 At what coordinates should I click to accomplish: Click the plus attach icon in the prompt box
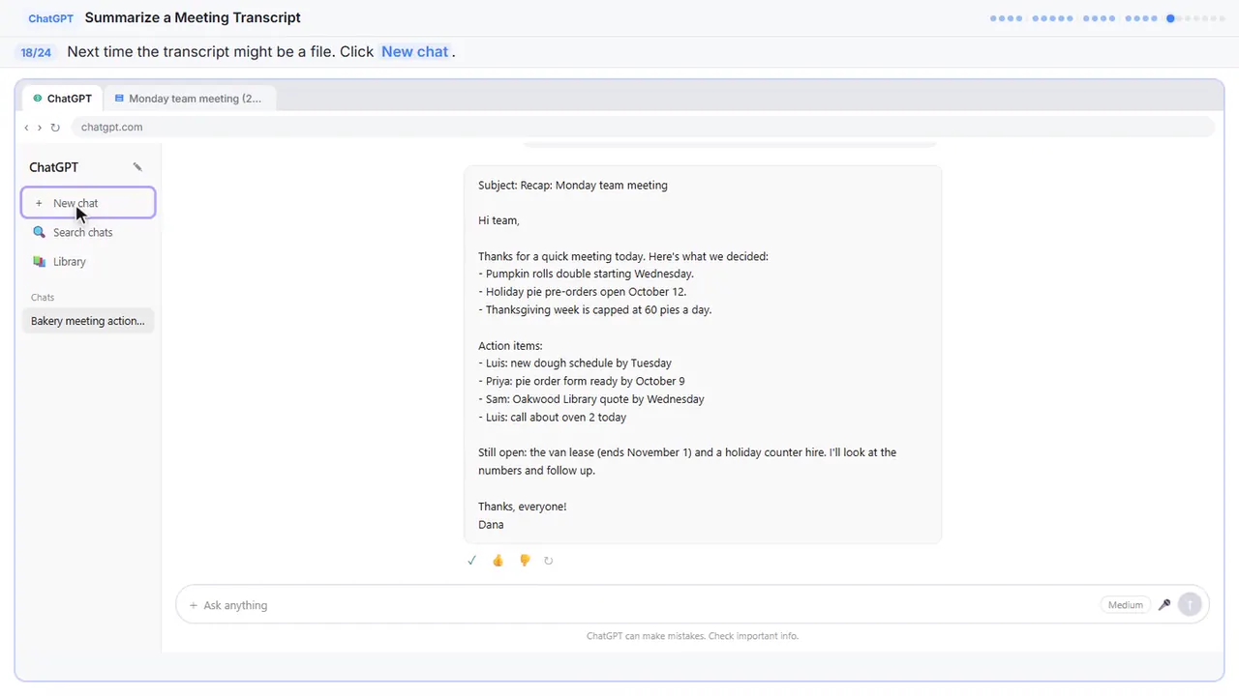[194, 605]
